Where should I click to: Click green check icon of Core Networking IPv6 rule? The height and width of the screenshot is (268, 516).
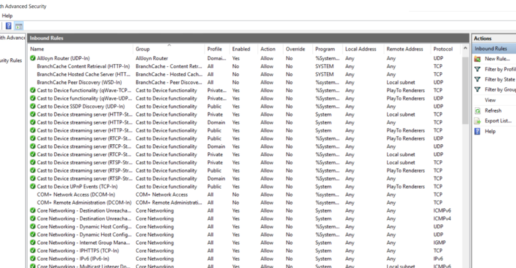point(32,259)
